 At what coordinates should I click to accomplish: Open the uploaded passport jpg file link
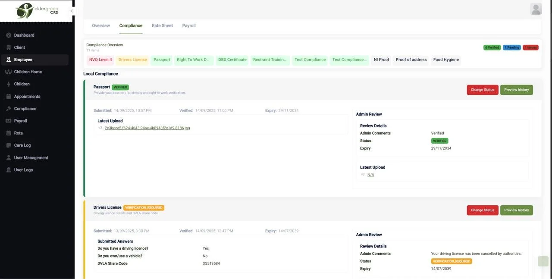point(147,128)
